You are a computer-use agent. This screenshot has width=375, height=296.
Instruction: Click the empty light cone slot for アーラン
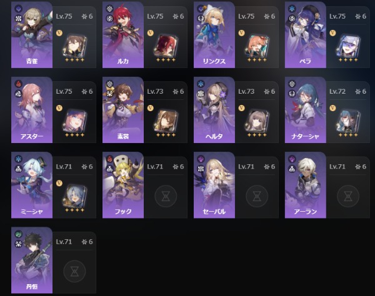(x=348, y=196)
